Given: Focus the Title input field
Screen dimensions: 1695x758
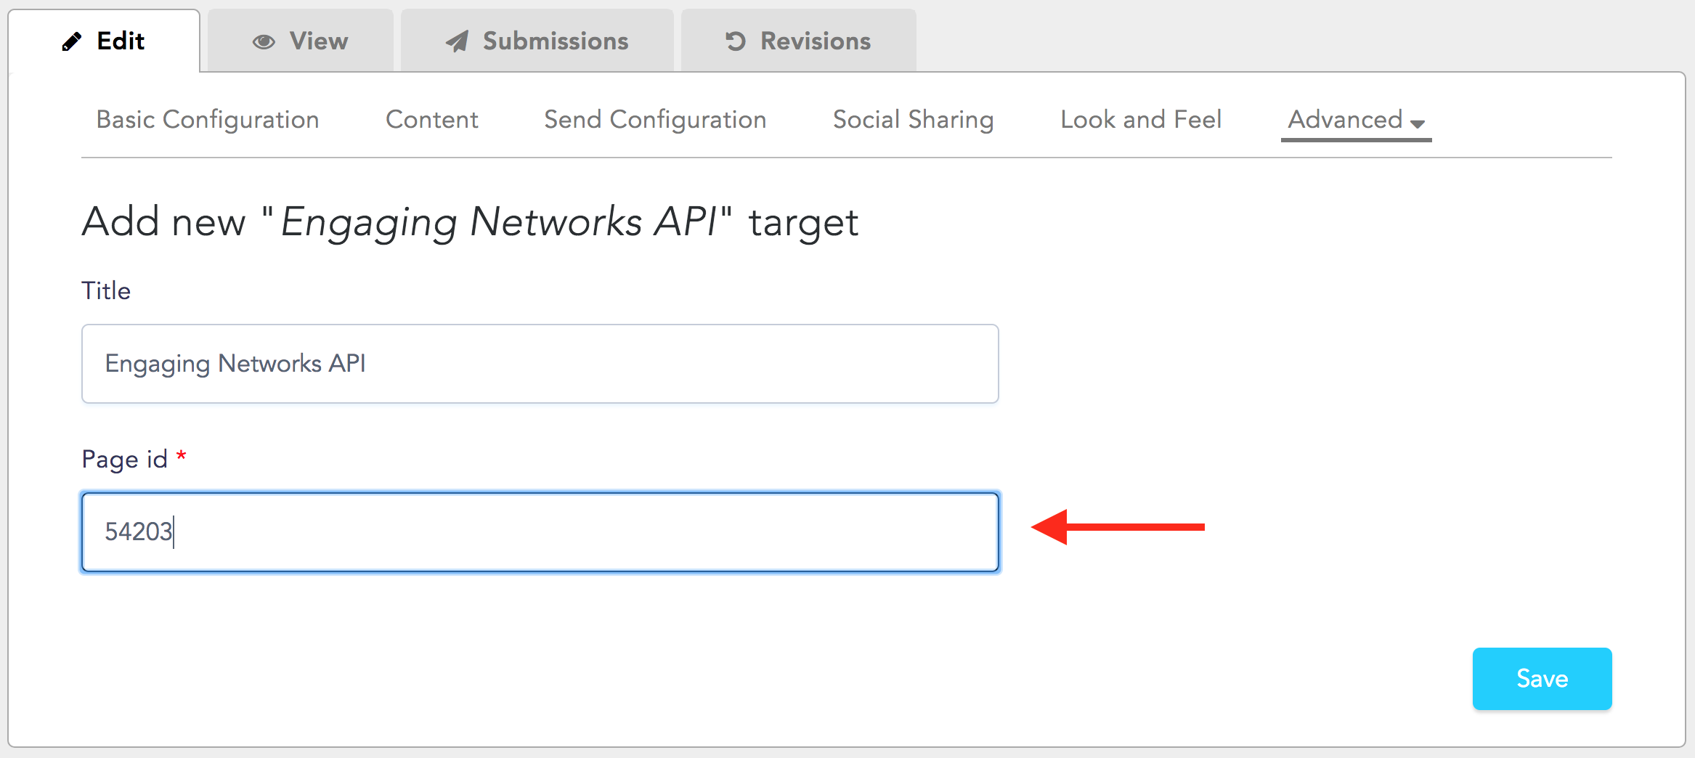Looking at the screenshot, I should pyautogui.click(x=540, y=364).
